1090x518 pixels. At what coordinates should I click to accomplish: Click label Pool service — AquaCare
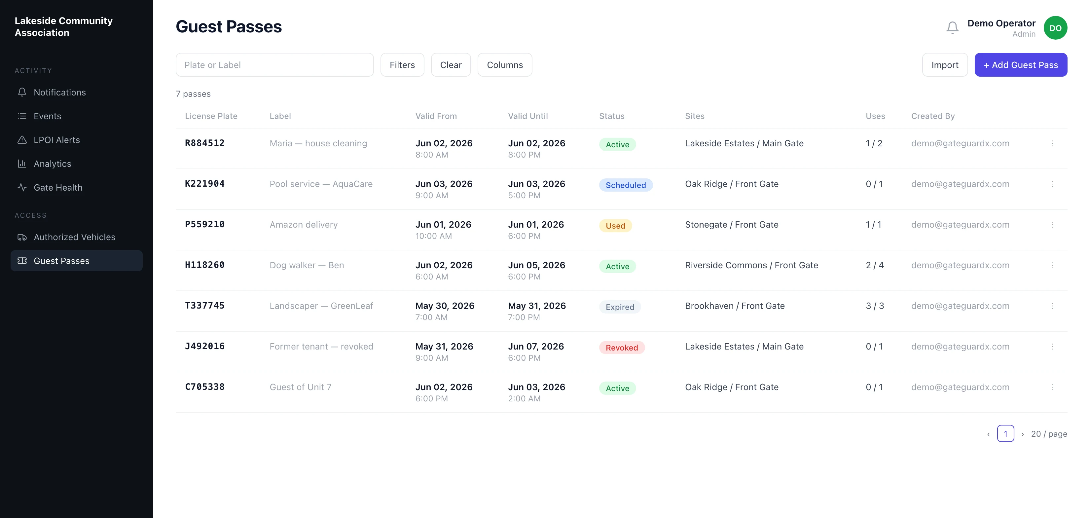point(321,184)
